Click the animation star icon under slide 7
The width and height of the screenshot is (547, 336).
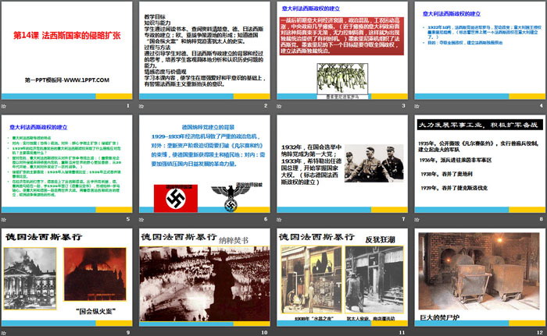(x=280, y=220)
